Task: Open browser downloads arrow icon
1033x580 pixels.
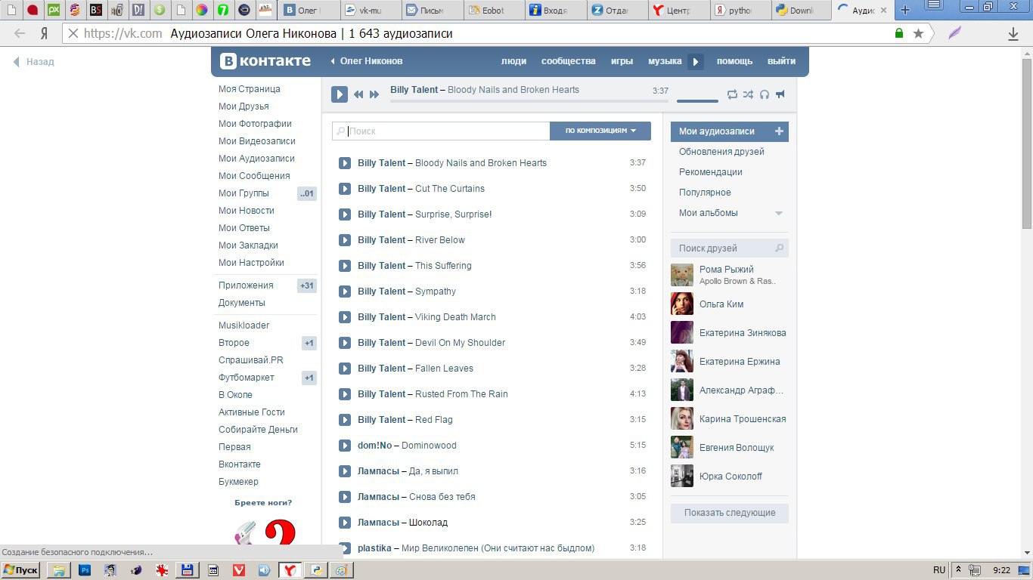Action: (1014, 33)
